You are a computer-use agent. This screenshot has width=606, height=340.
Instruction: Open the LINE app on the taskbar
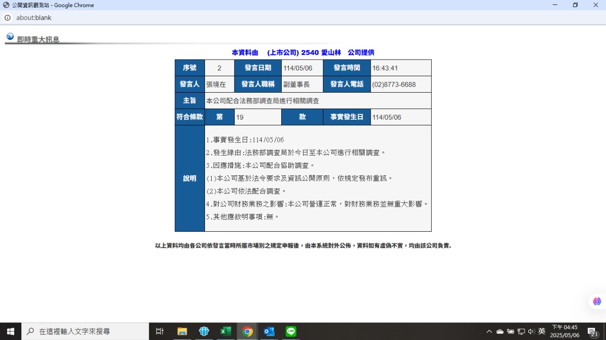[x=291, y=331]
